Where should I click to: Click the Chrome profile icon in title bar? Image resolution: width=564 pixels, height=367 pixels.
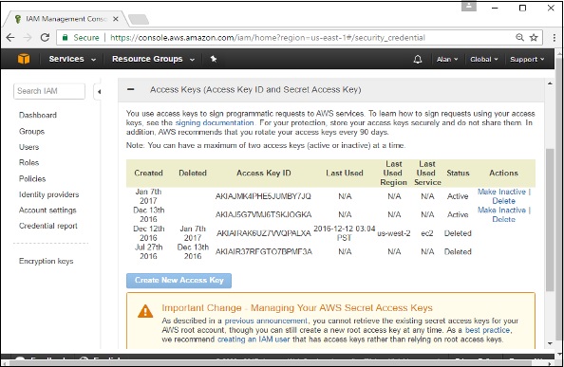click(469, 6)
